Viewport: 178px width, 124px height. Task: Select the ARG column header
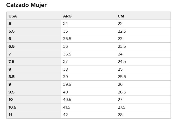pos(88,16)
